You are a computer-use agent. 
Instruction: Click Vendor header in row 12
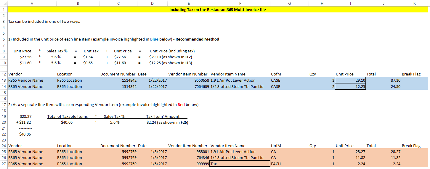(x=15, y=74)
